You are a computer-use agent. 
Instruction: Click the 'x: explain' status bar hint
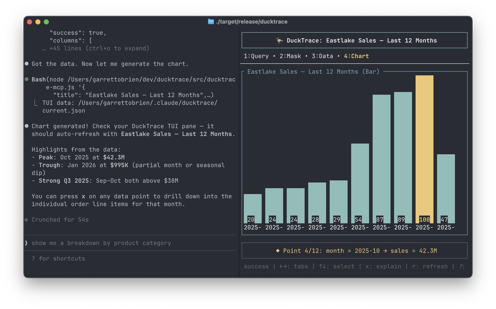coord(383,266)
